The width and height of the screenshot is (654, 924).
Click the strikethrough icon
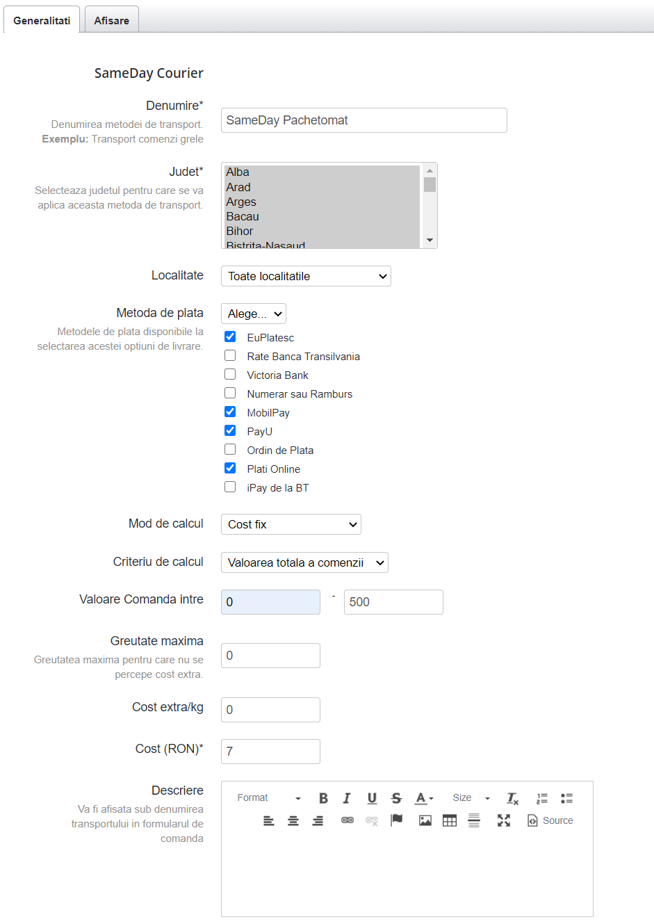point(396,798)
